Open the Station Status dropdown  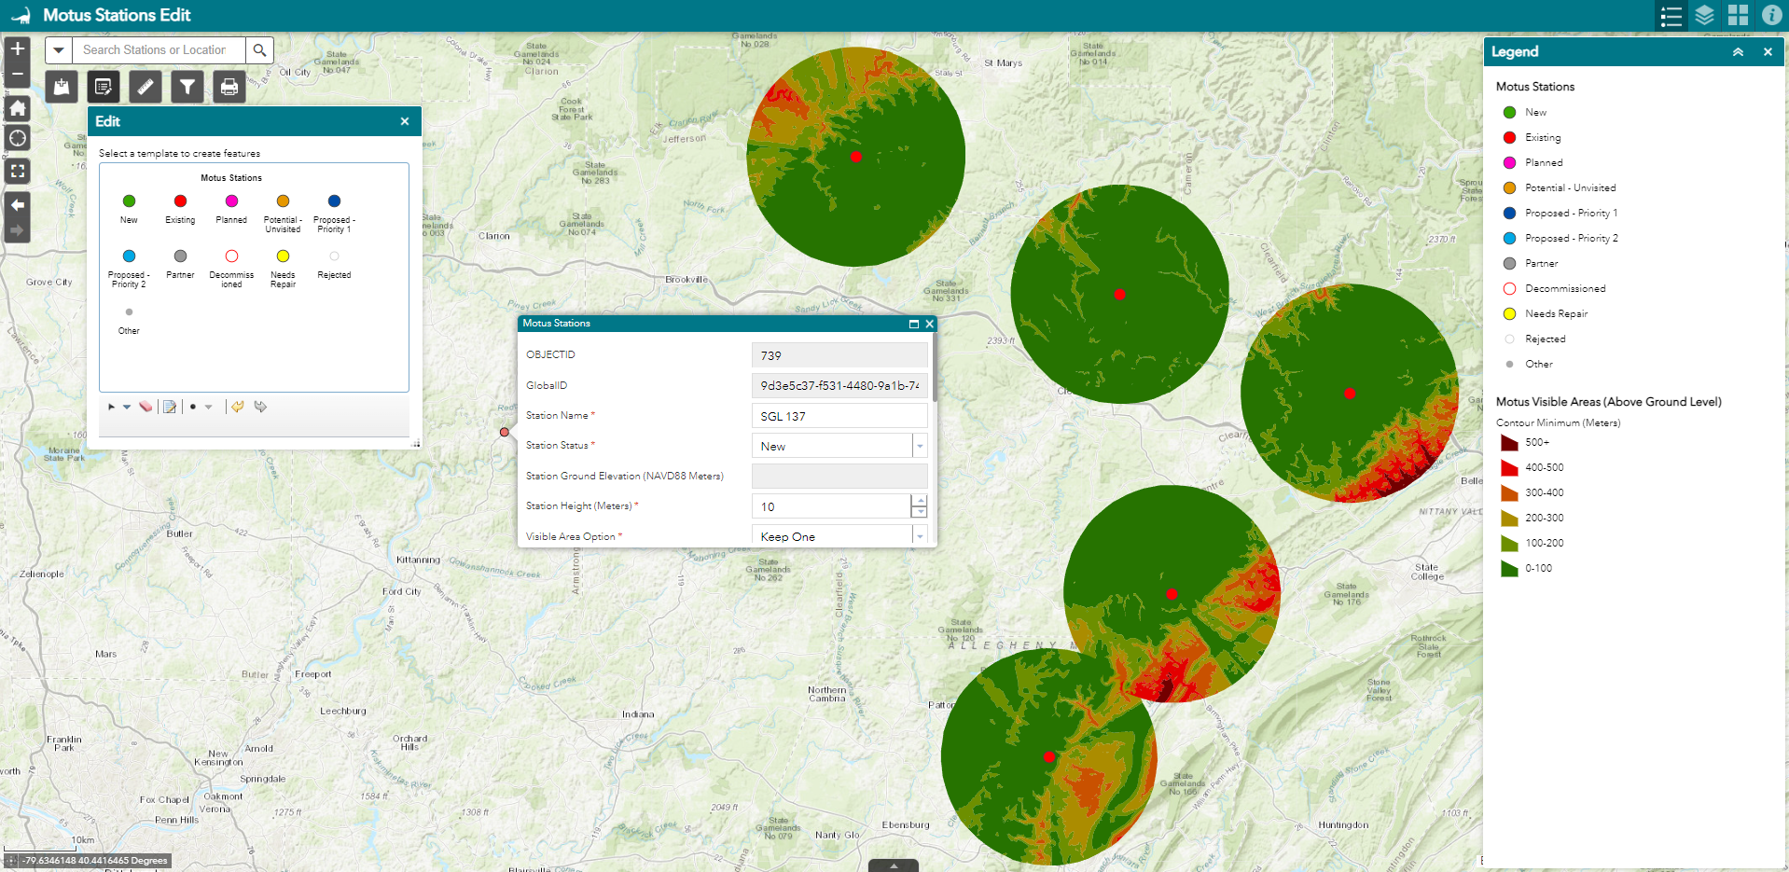[x=920, y=446]
